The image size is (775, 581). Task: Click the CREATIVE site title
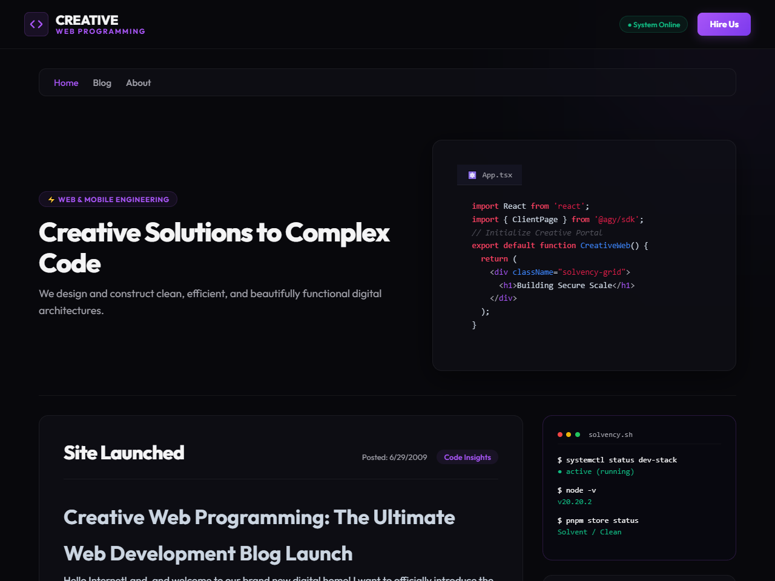pos(87,20)
